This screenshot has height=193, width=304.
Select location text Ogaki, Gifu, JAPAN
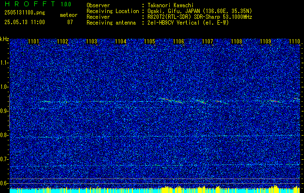pos(174,11)
